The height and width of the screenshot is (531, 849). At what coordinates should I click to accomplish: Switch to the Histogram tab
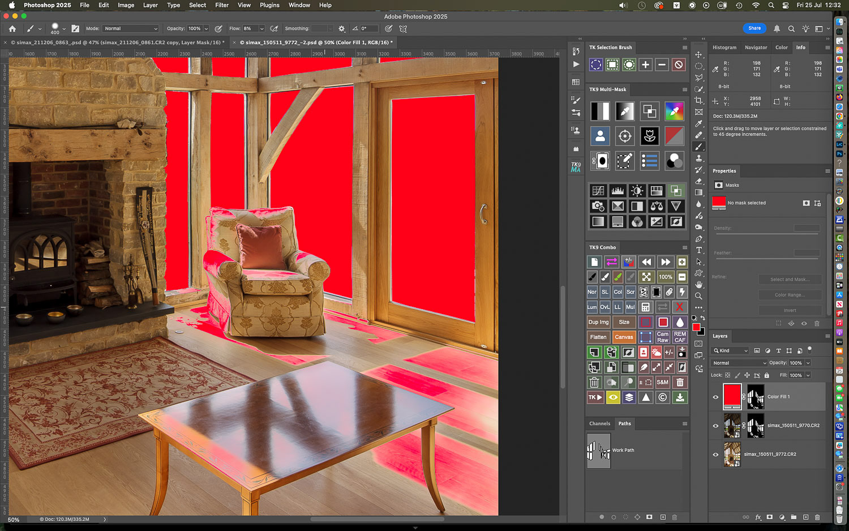coord(724,48)
